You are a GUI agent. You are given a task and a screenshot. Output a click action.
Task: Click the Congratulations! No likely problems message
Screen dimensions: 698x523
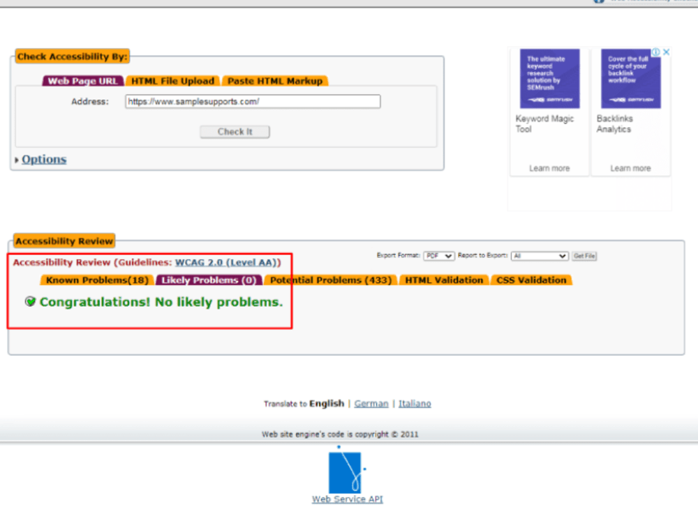(x=161, y=302)
